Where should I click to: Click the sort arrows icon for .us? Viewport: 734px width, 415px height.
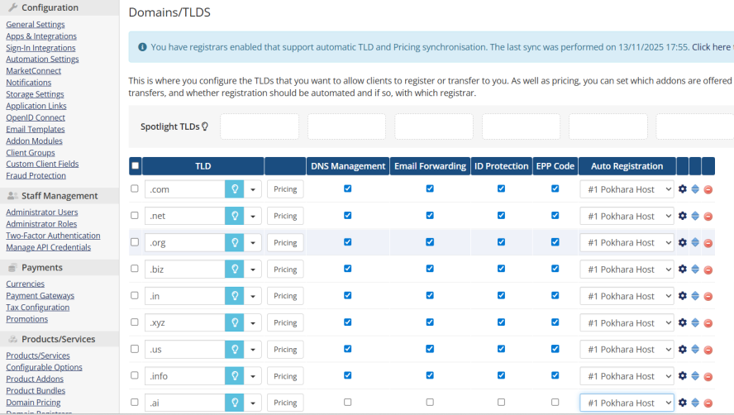(x=695, y=350)
